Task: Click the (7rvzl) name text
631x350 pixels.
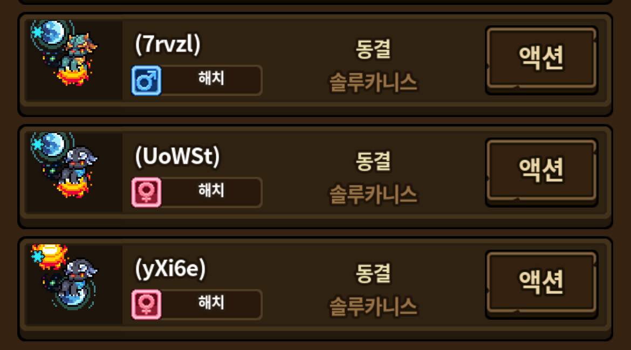Action: pyautogui.click(x=167, y=44)
